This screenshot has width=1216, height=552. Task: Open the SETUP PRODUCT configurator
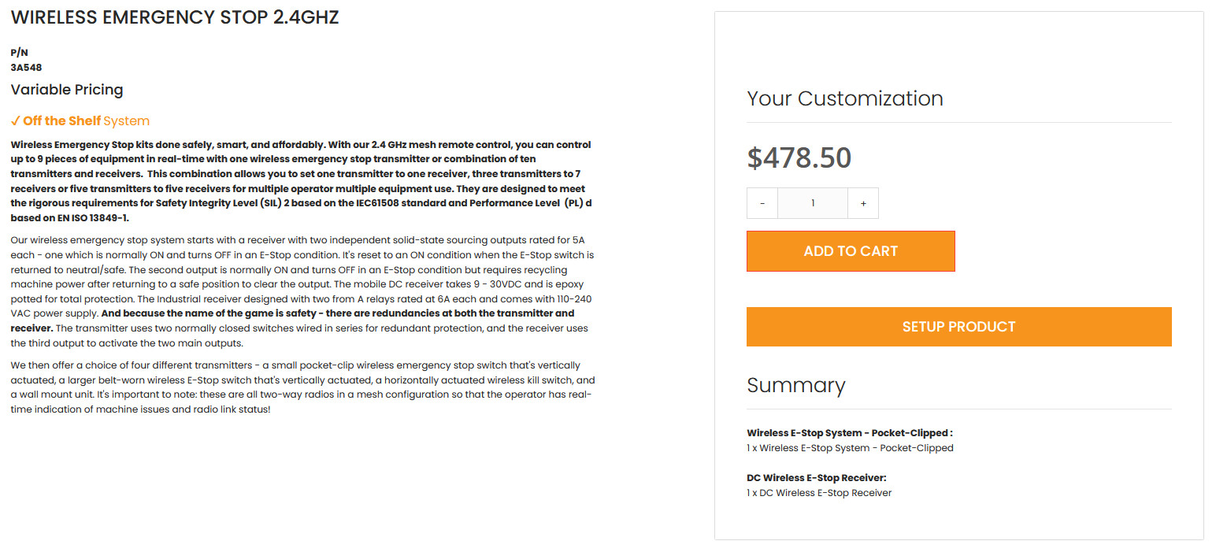958,327
